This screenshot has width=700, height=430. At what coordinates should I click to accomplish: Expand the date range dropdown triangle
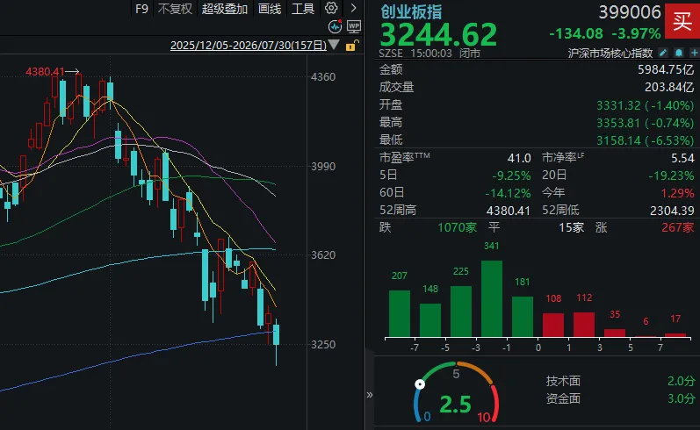334,45
